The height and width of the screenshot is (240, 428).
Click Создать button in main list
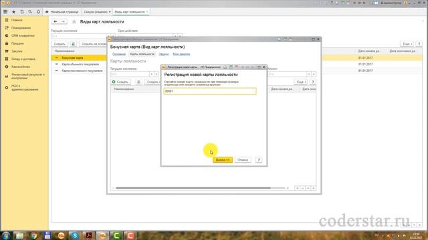click(60, 44)
